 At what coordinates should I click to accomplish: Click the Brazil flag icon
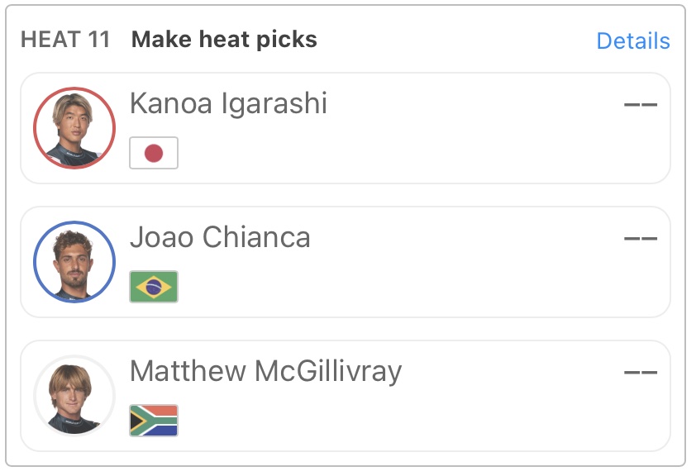pos(154,287)
